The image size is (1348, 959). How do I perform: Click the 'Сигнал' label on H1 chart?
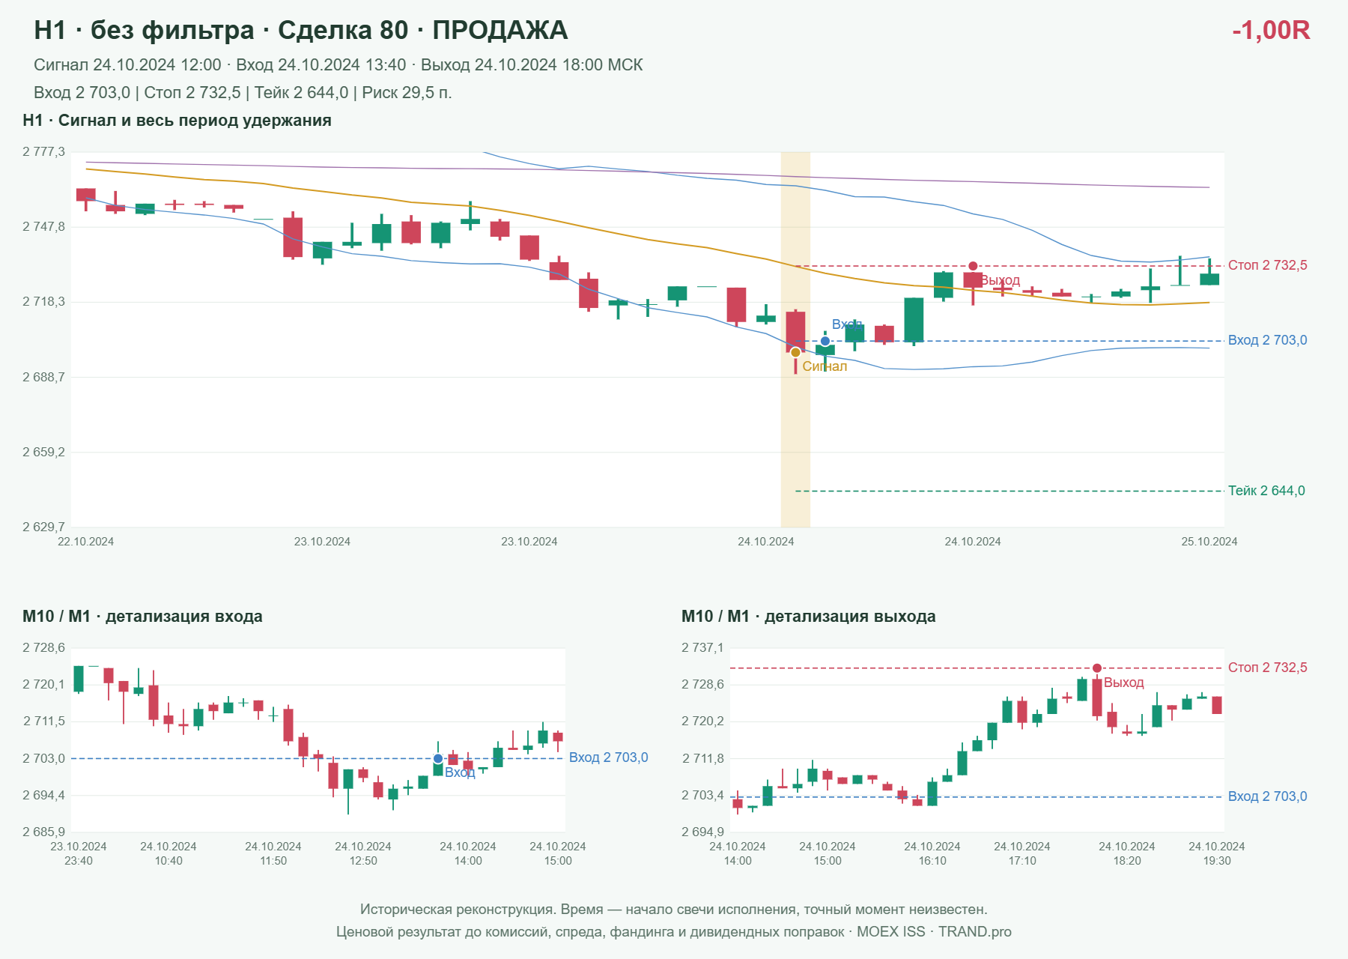click(x=825, y=366)
